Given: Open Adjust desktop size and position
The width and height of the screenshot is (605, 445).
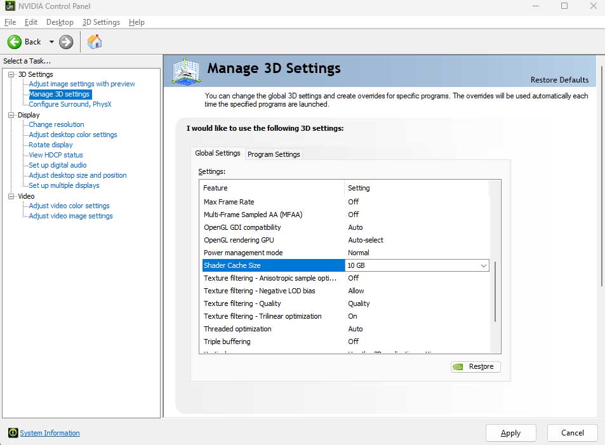Looking at the screenshot, I should click(x=77, y=175).
